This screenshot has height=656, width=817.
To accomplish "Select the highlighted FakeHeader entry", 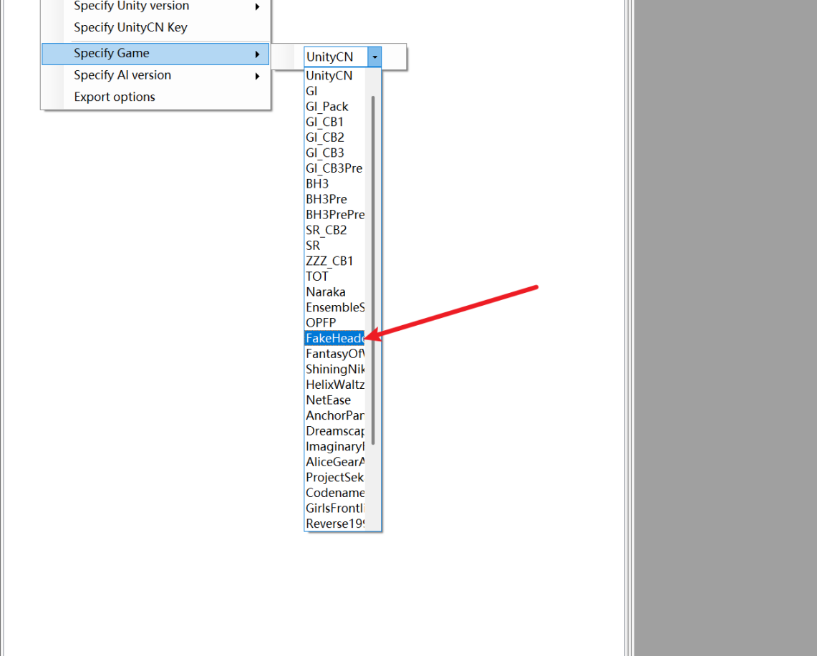I will click(334, 339).
